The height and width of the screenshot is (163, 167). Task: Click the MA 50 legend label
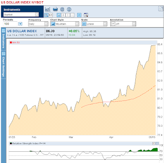[16, 43]
